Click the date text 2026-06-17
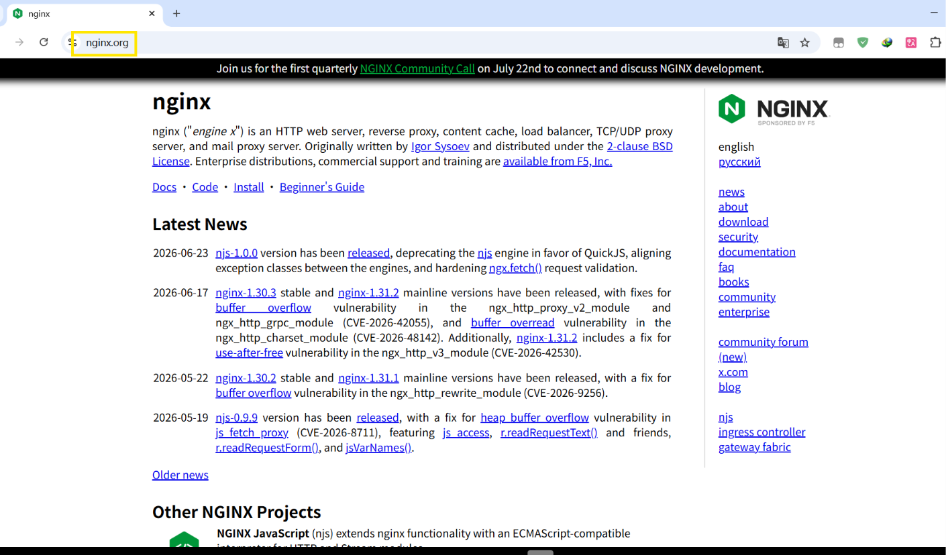The height and width of the screenshot is (555, 946). (180, 292)
